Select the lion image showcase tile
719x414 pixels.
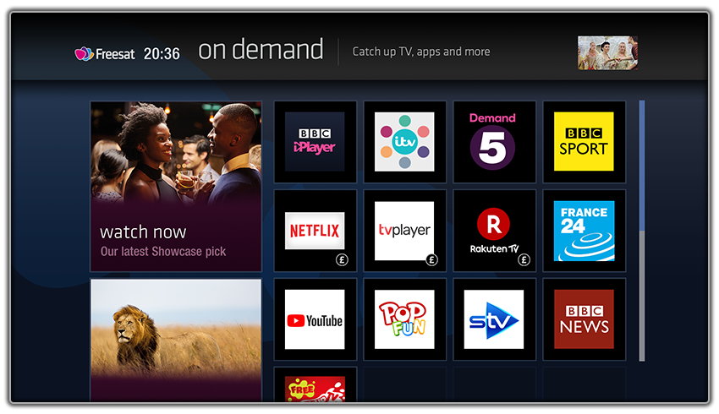176,340
